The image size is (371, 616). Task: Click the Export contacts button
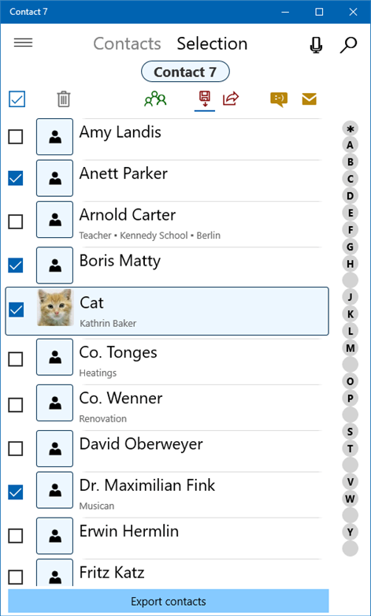point(169,602)
